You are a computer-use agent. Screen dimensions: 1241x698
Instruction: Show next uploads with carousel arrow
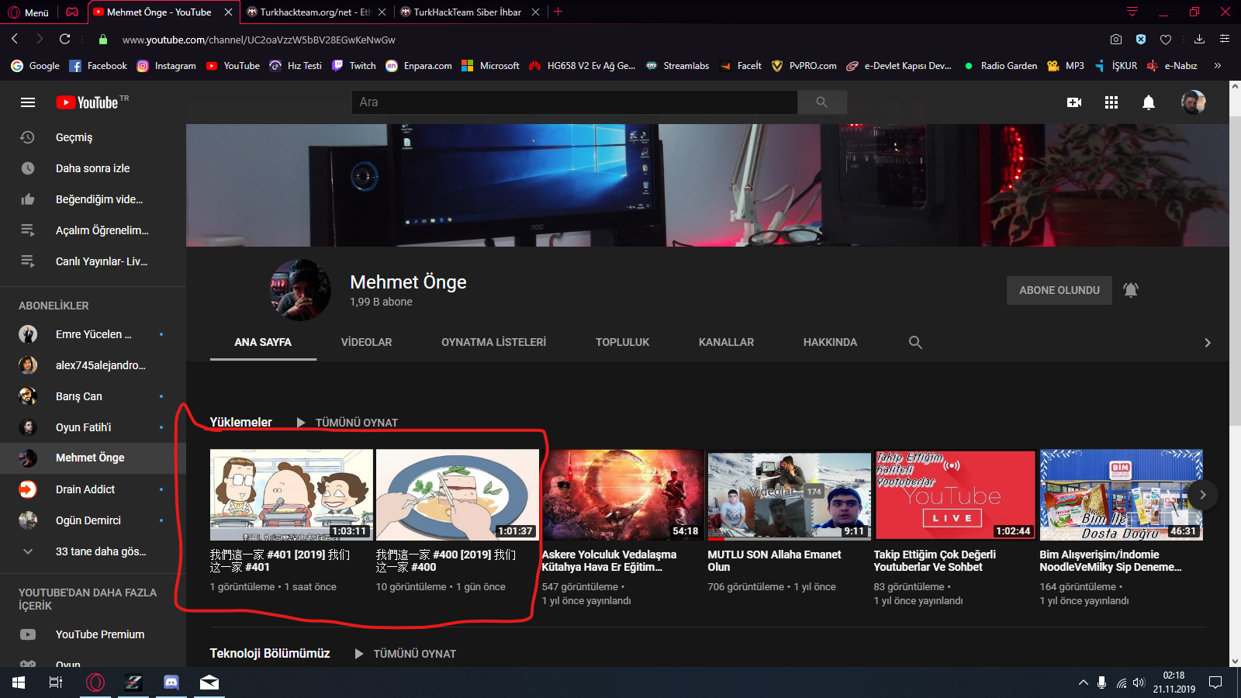click(x=1203, y=495)
